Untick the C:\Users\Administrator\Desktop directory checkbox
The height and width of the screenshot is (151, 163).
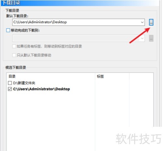[x=10, y=89]
